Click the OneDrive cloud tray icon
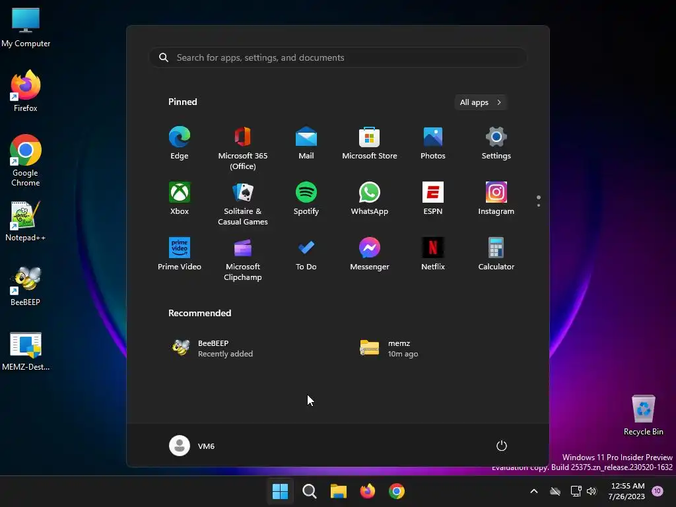This screenshot has width=676, height=507. pyautogui.click(x=555, y=491)
